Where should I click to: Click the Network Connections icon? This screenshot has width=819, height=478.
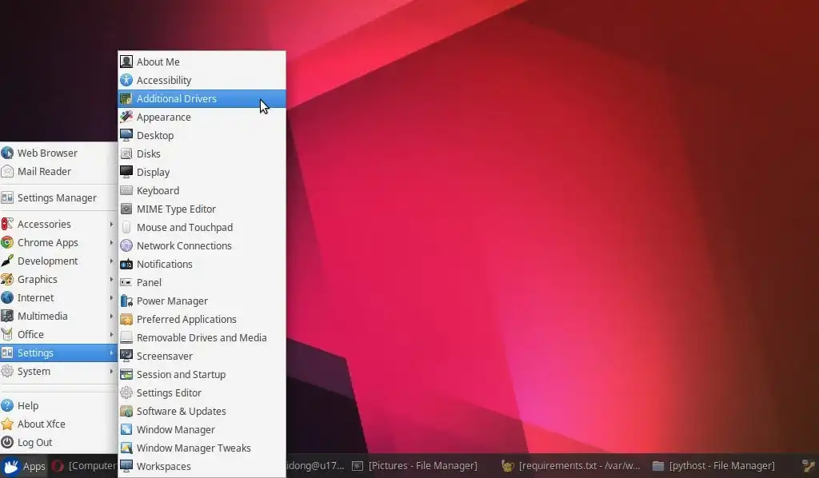[x=126, y=245]
